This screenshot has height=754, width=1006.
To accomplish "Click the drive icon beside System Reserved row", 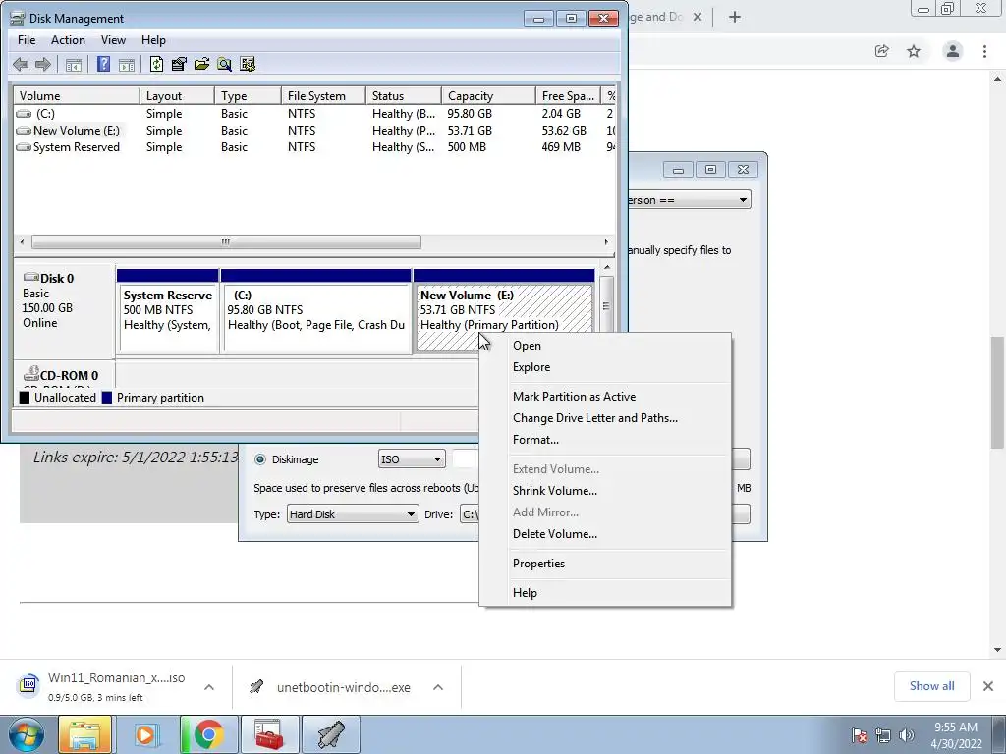I will (24, 147).
